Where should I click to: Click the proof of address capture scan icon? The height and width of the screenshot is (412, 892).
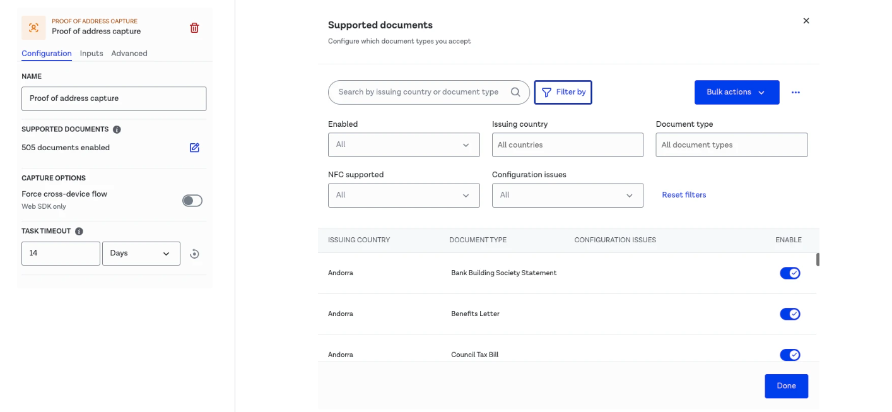coord(33,27)
